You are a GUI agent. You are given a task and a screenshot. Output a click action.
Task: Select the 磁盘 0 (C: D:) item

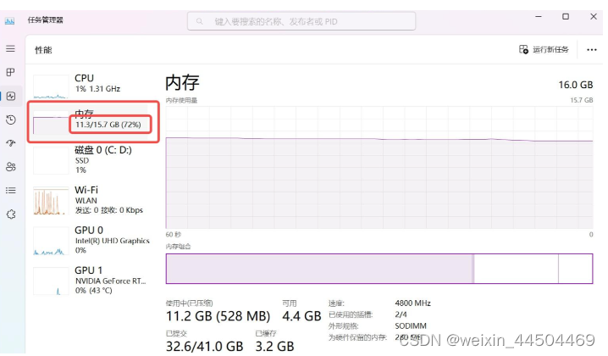[93, 159]
